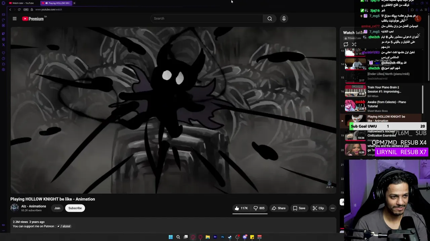
Task: Go back in browser history
Action: (x=10, y=9)
